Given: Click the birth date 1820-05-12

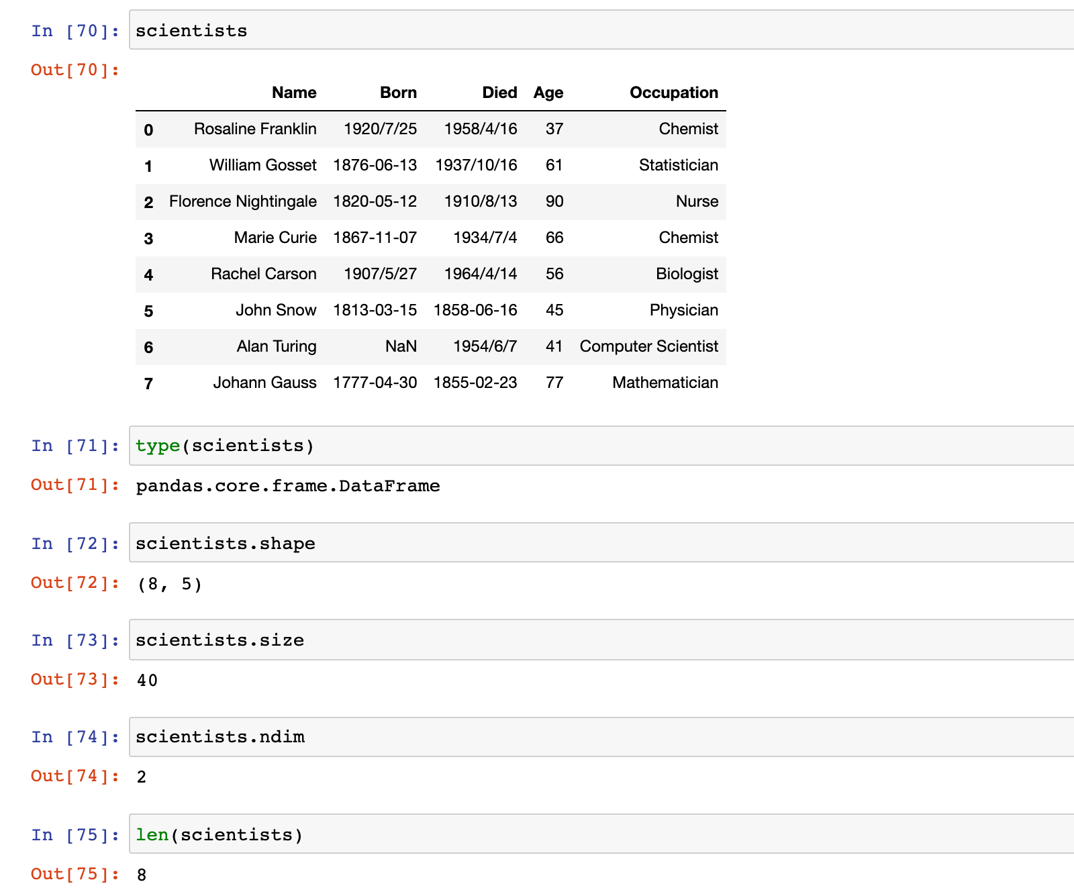Looking at the screenshot, I should pos(375,201).
